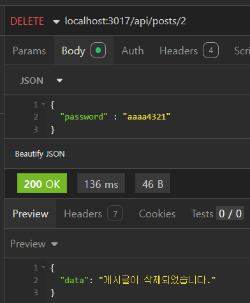The image size is (250, 303).
Task: Click the "data" key in response
Action: tap(74, 280)
